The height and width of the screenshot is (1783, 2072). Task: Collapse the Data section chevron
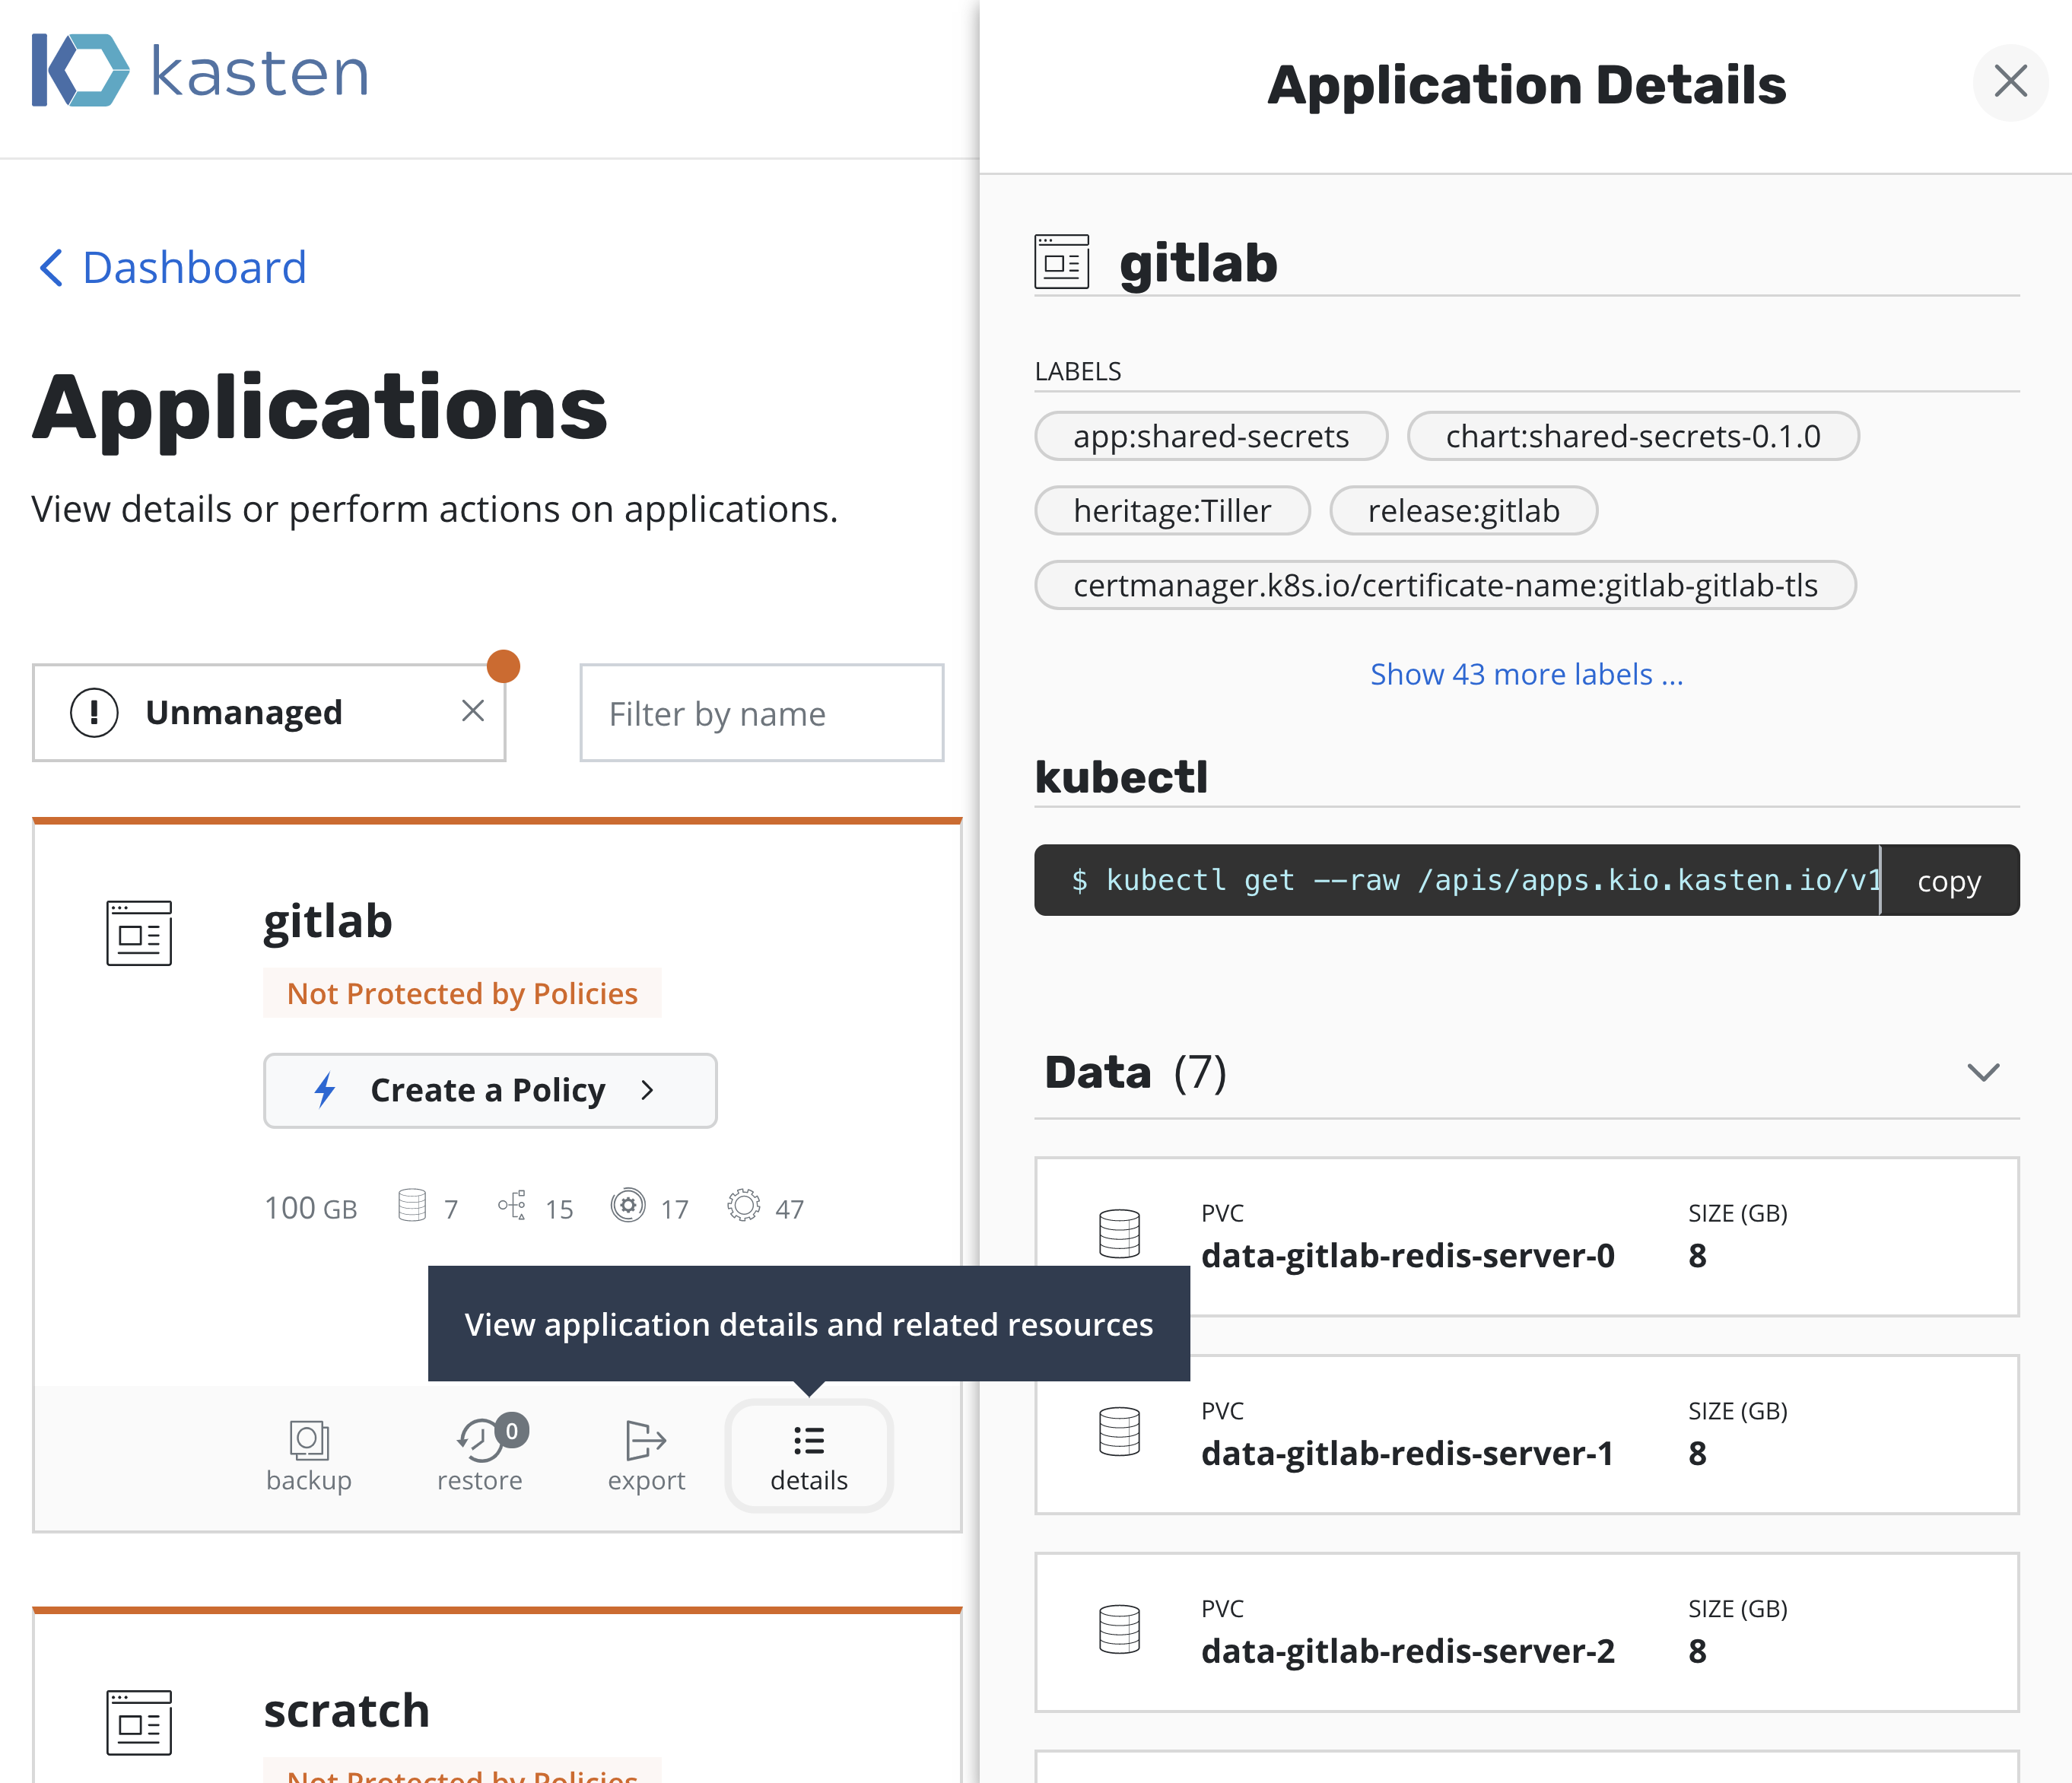click(1983, 1073)
